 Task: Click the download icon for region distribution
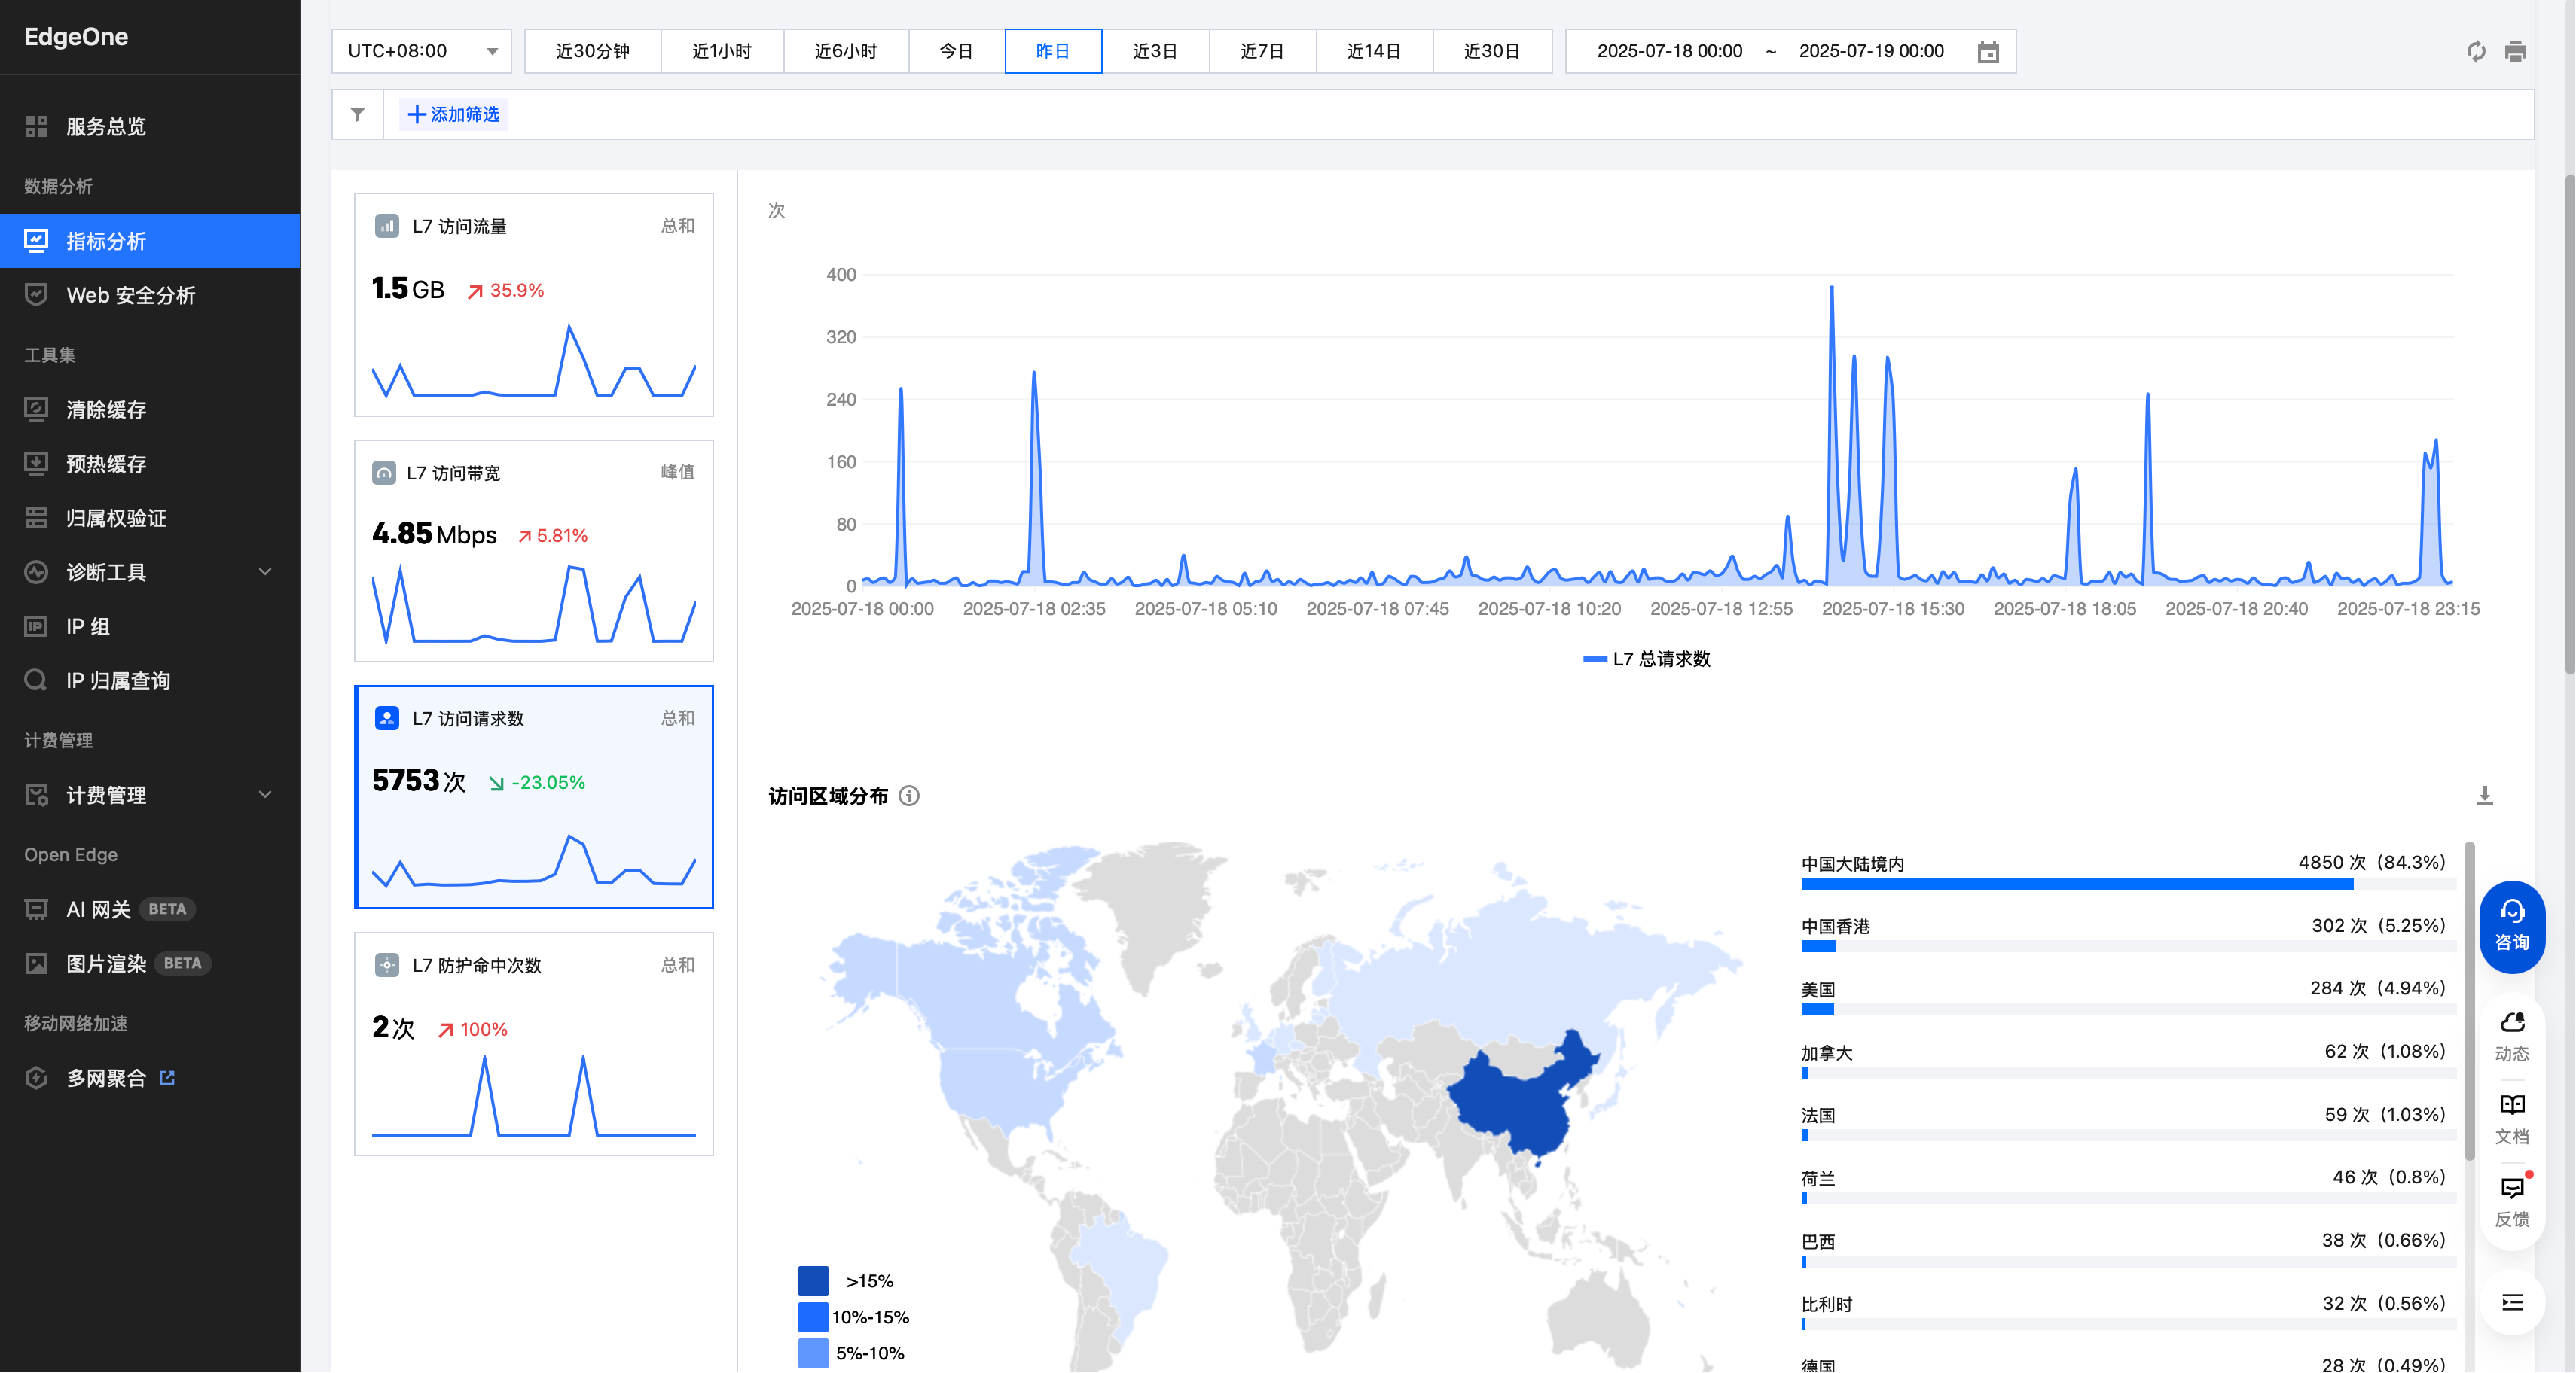tap(2484, 796)
